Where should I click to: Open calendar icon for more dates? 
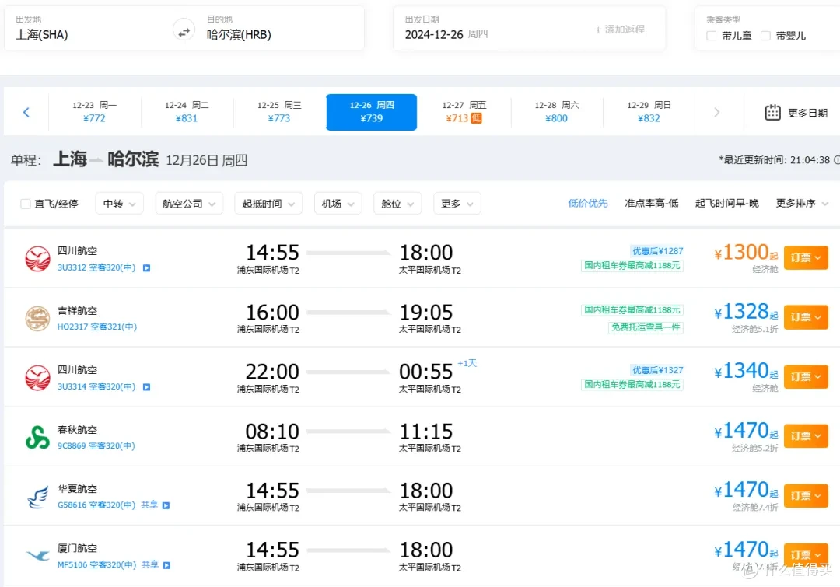(x=772, y=113)
